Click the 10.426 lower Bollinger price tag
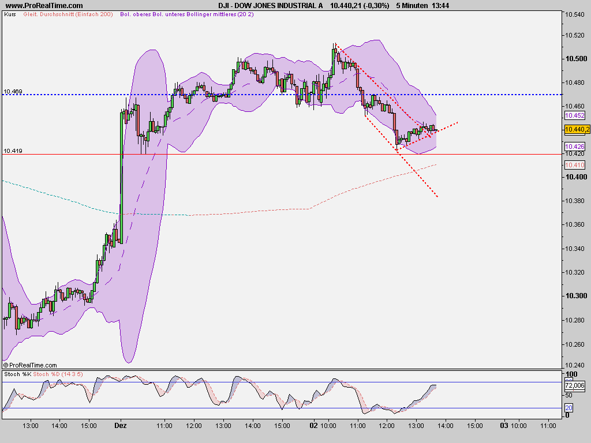The width and height of the screenshot is (591, 443). coord(574,147)
